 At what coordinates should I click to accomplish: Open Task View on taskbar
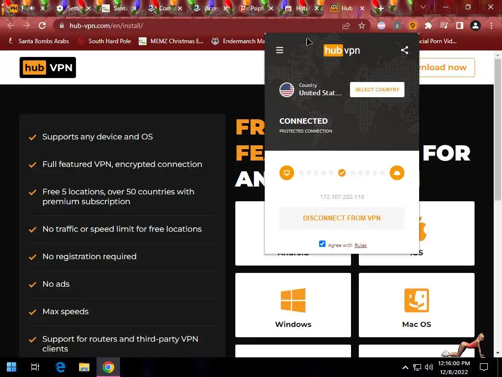35,367
